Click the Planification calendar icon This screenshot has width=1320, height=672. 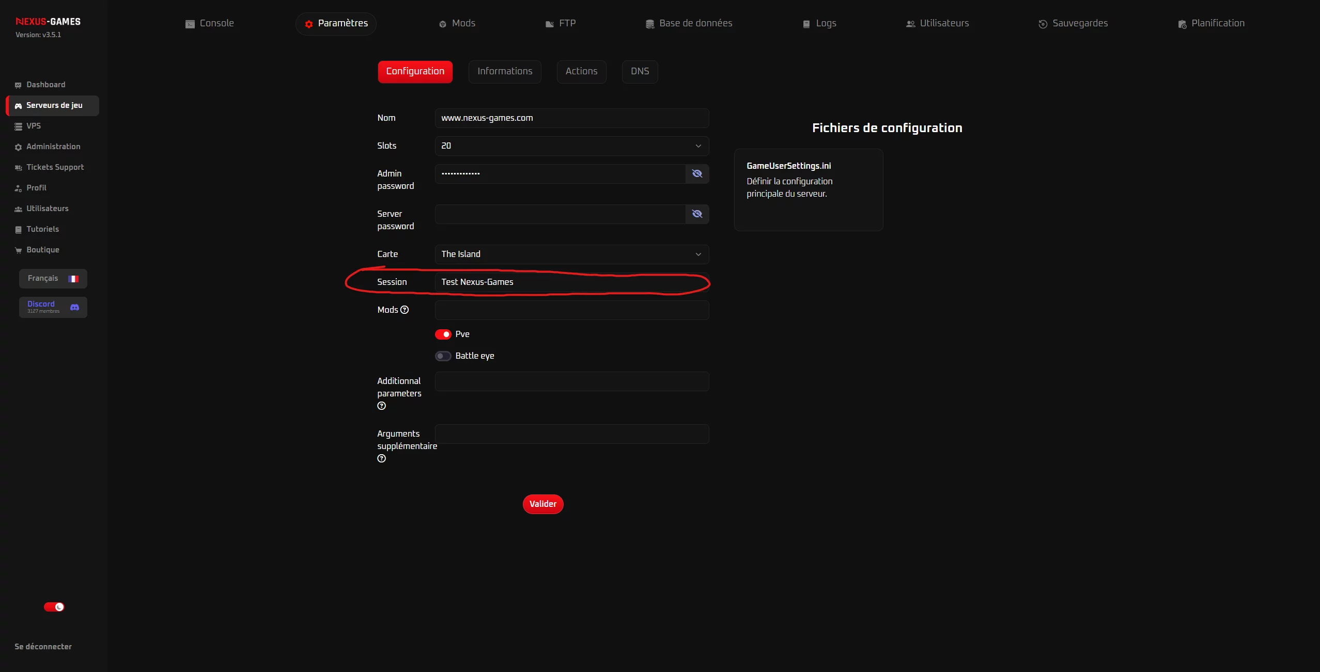coord(1182,24)
